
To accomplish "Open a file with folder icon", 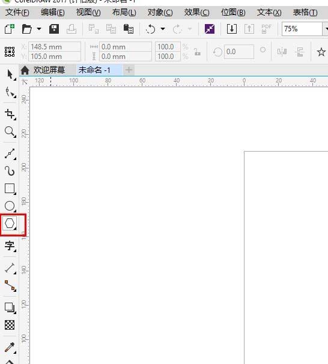I will tap(26, 29).
